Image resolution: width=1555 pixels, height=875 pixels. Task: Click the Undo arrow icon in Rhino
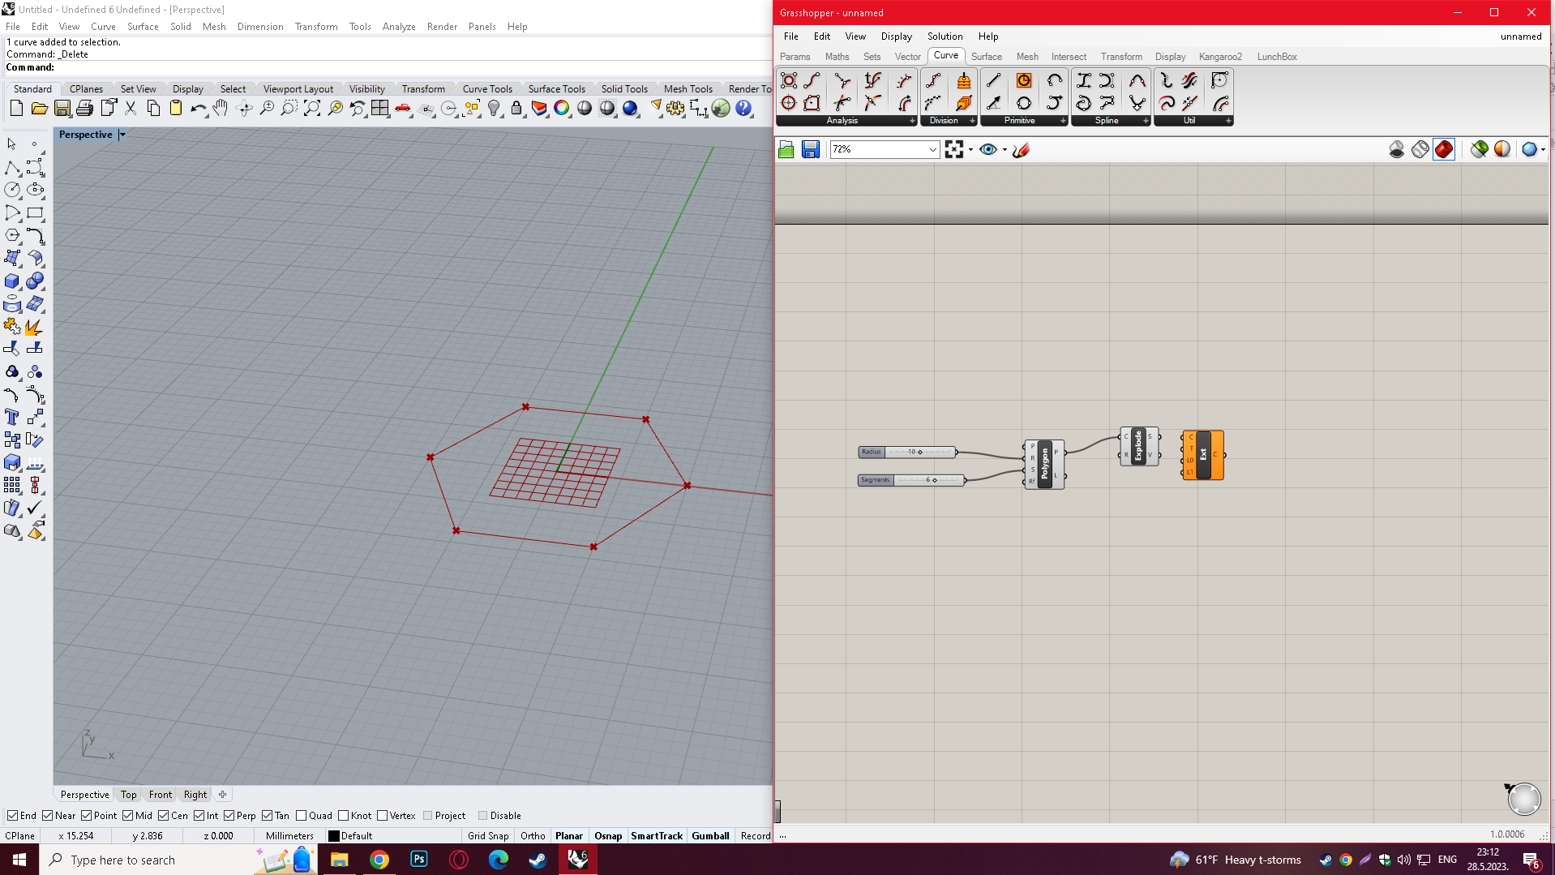point(198,108)
